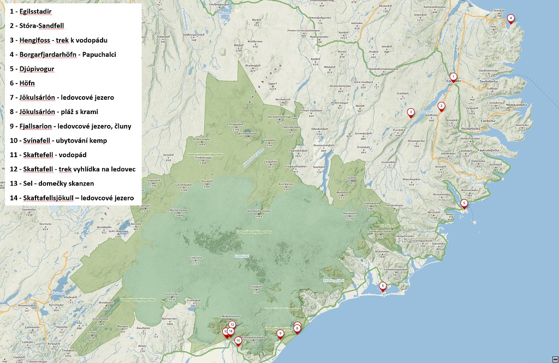Click legend entry '6 - Höfn'

(22, 83)
